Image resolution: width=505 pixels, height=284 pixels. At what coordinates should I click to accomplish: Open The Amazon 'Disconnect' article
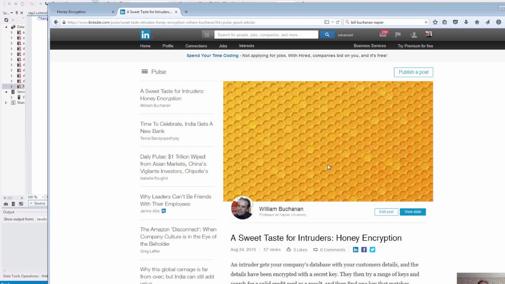[x=178, y=237]
